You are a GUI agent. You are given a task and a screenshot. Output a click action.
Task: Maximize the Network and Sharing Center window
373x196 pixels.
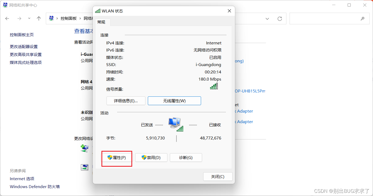[x=349, y=5]
